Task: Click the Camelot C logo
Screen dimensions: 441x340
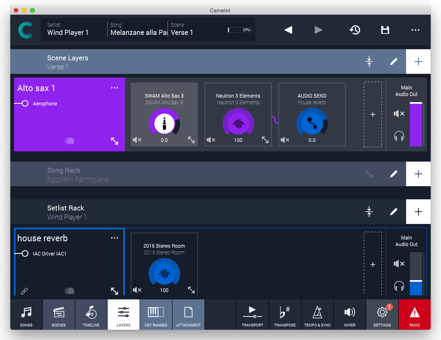Action: pyautogui.click(x=26, y=30)
